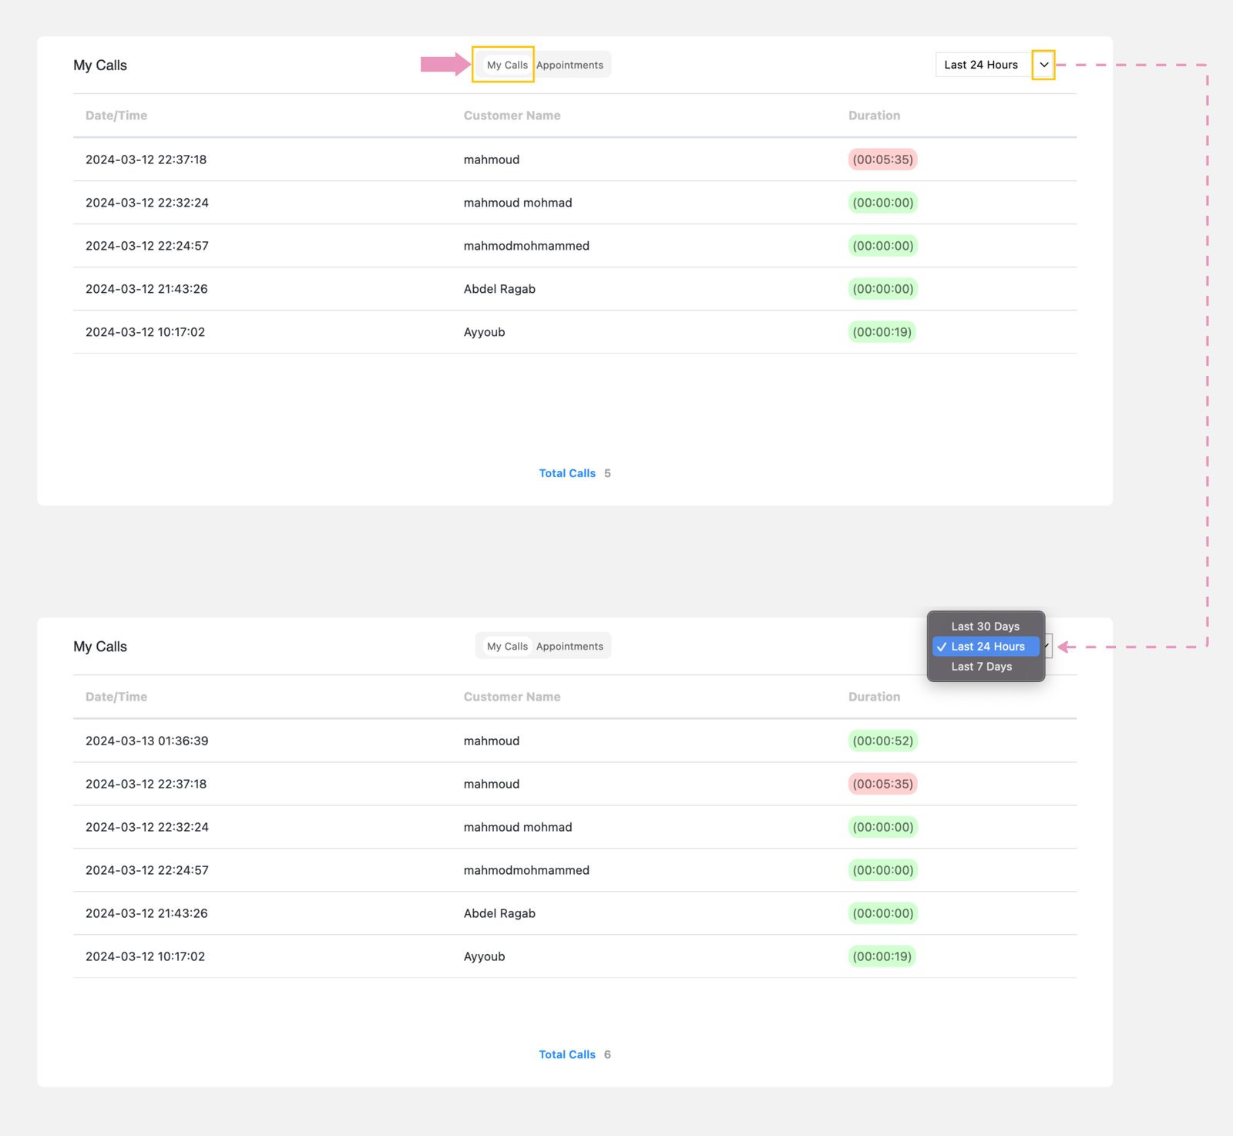1233x1136 pixels.
Task: Expand the yellow-highlighted dropdown chevron
Action: 1043,65
